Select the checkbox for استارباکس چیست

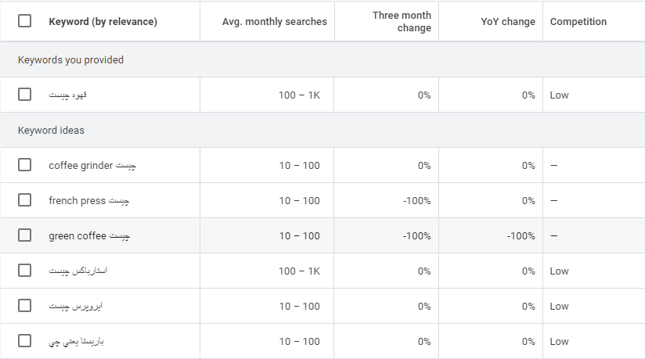click(25, 271)
